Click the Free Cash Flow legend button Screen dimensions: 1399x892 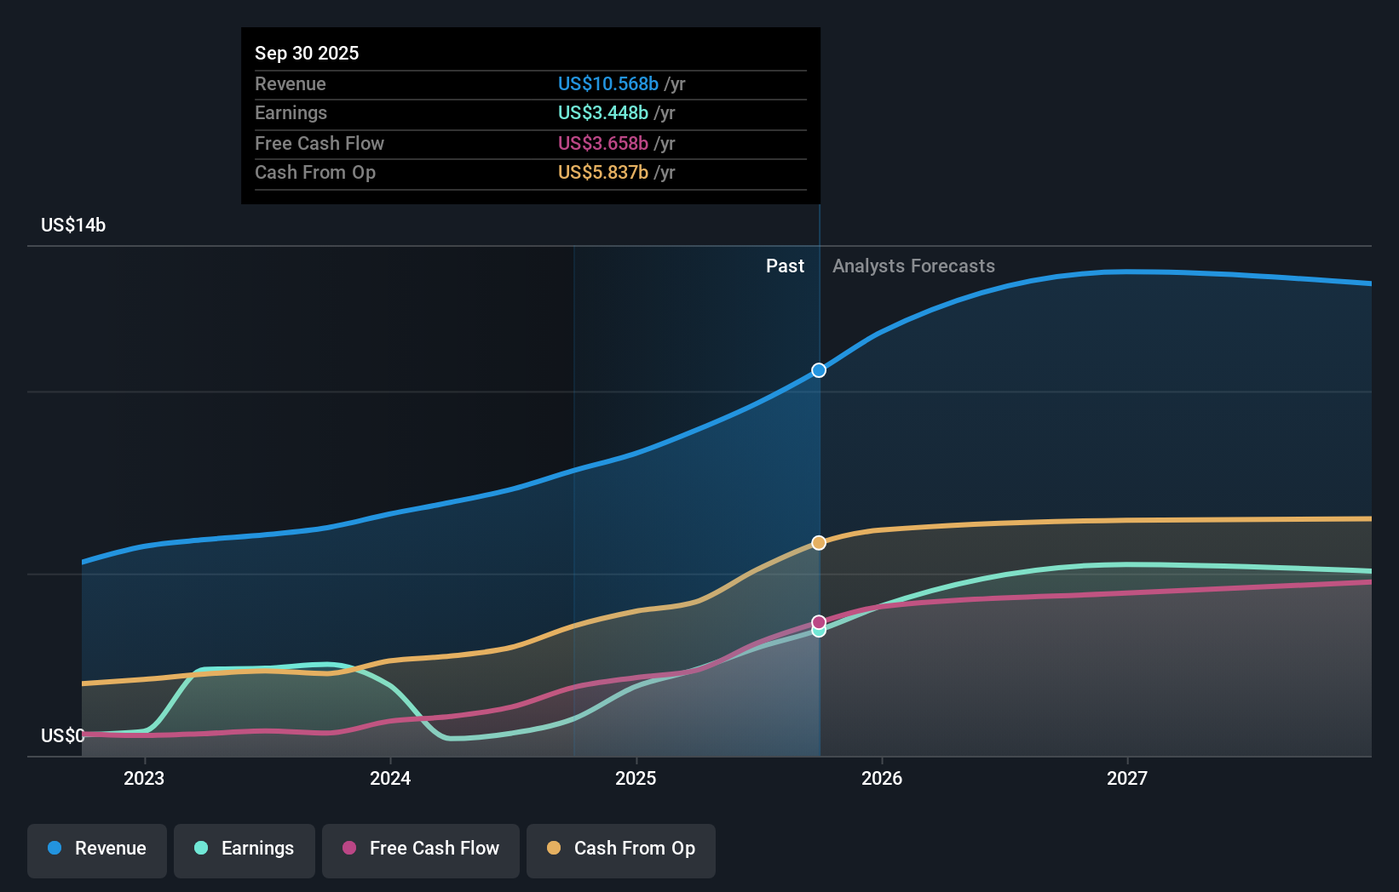coord(420,849)
